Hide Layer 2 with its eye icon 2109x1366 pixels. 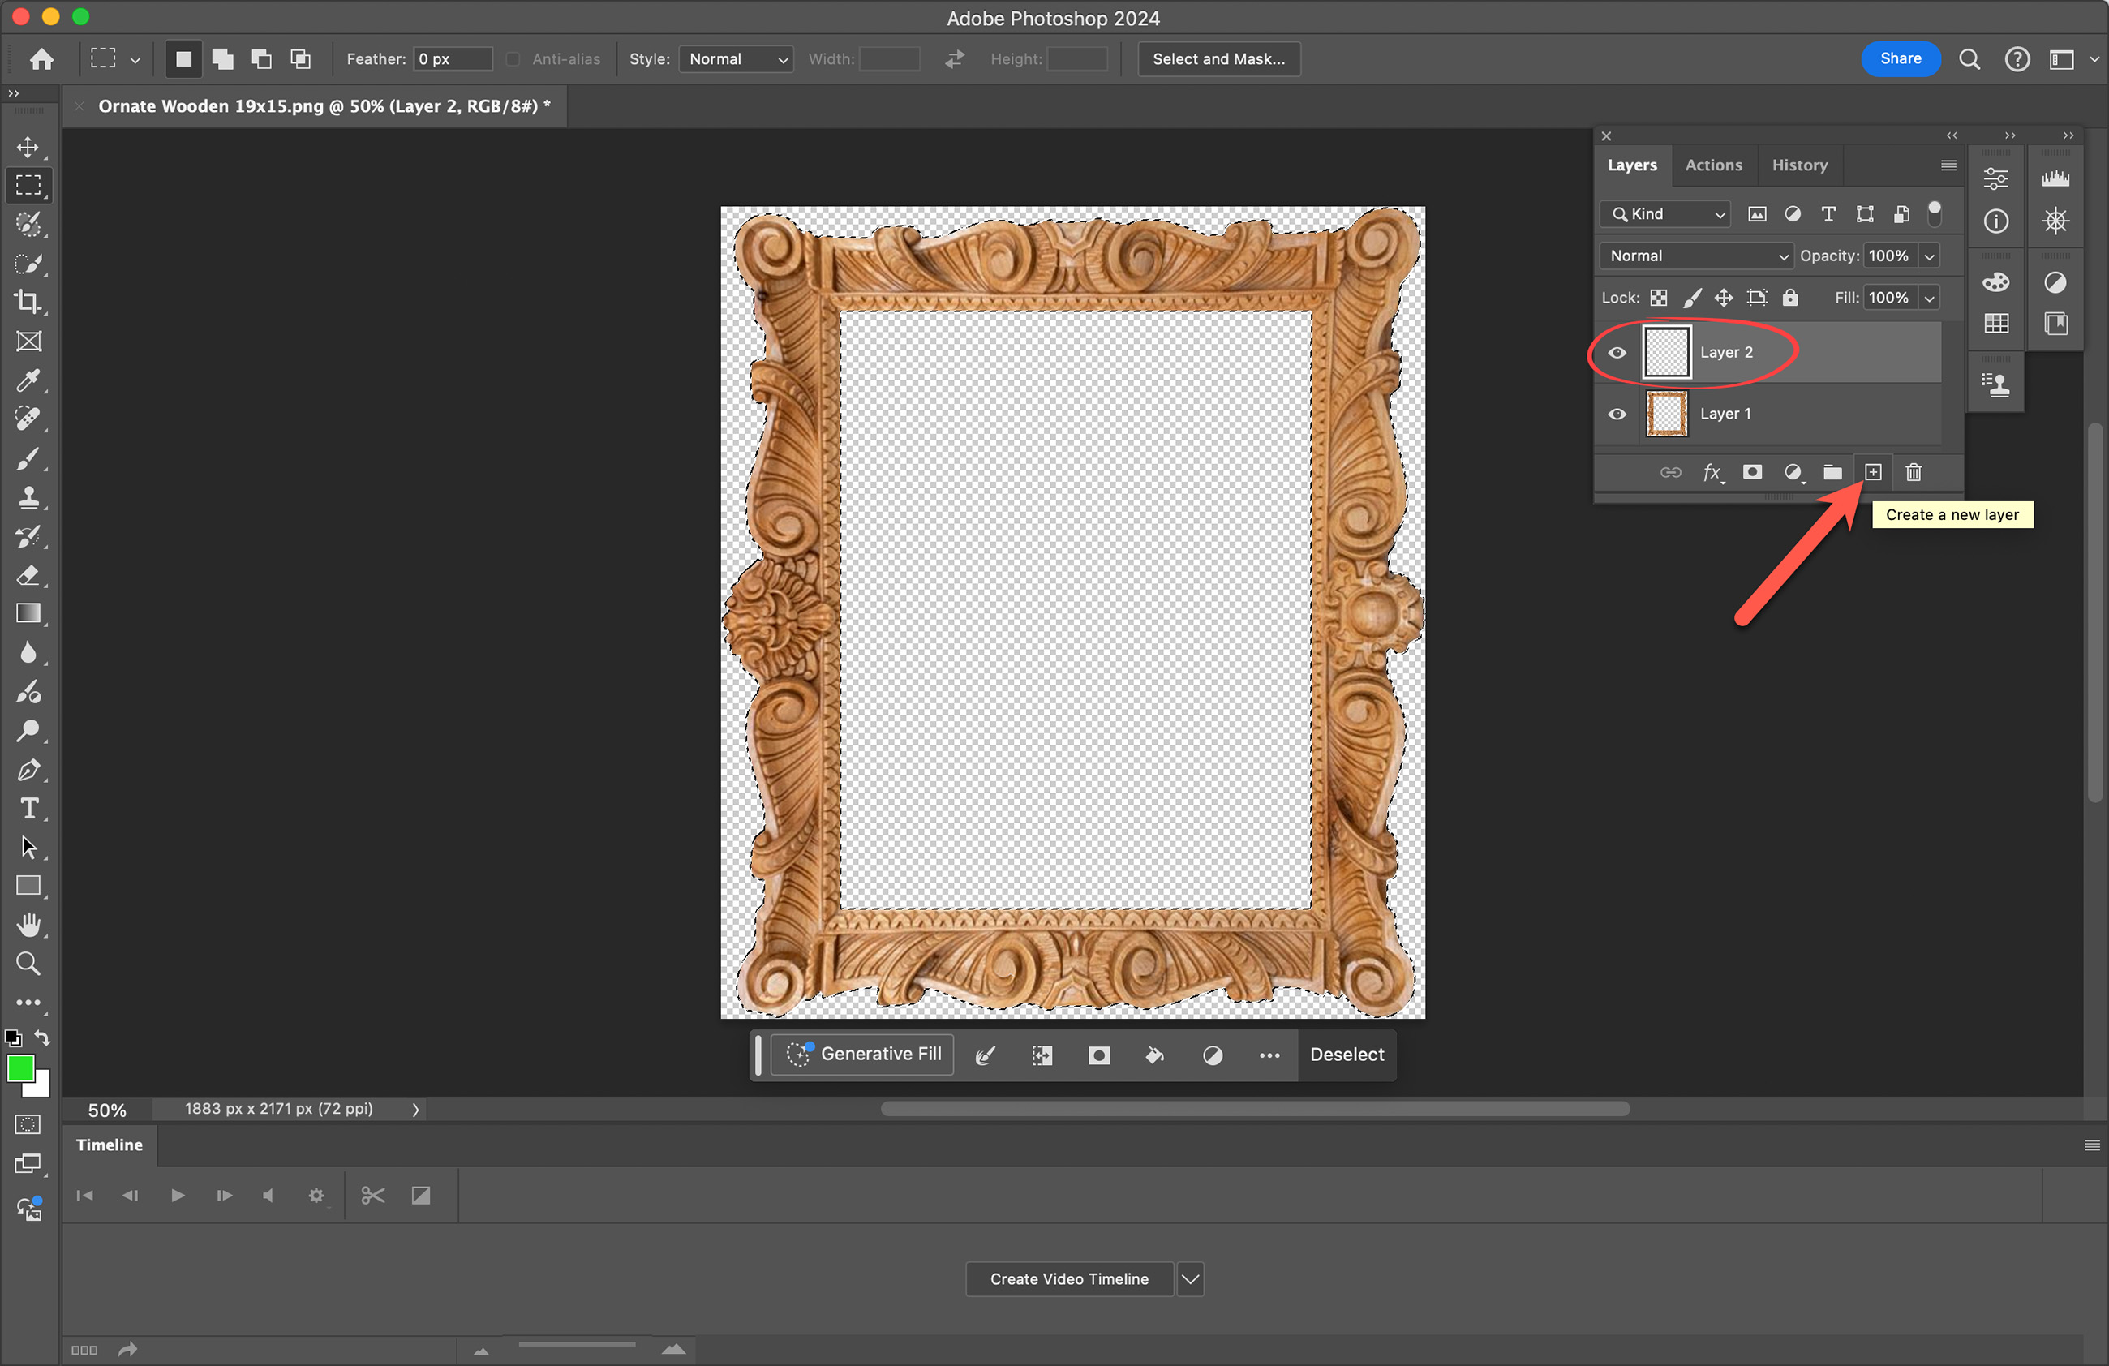pos(1617,353)
